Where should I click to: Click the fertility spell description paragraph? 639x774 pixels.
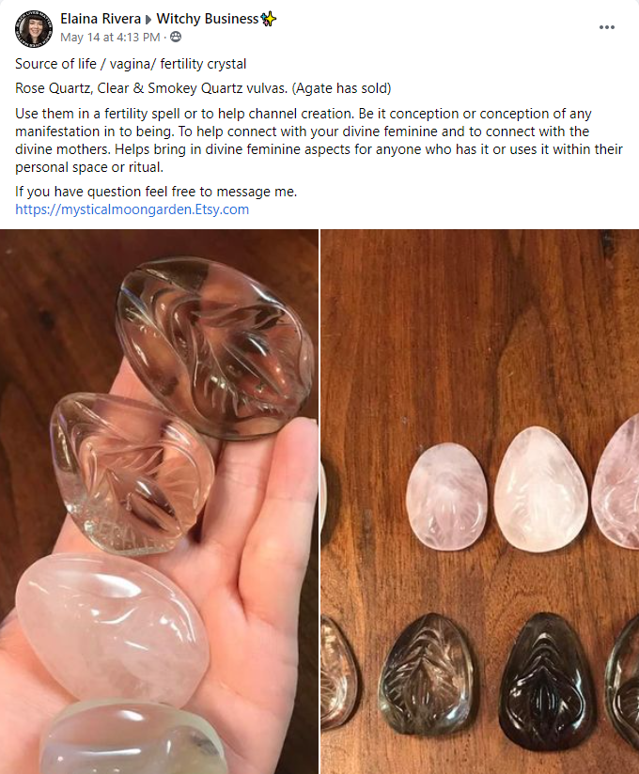[319, 140]
